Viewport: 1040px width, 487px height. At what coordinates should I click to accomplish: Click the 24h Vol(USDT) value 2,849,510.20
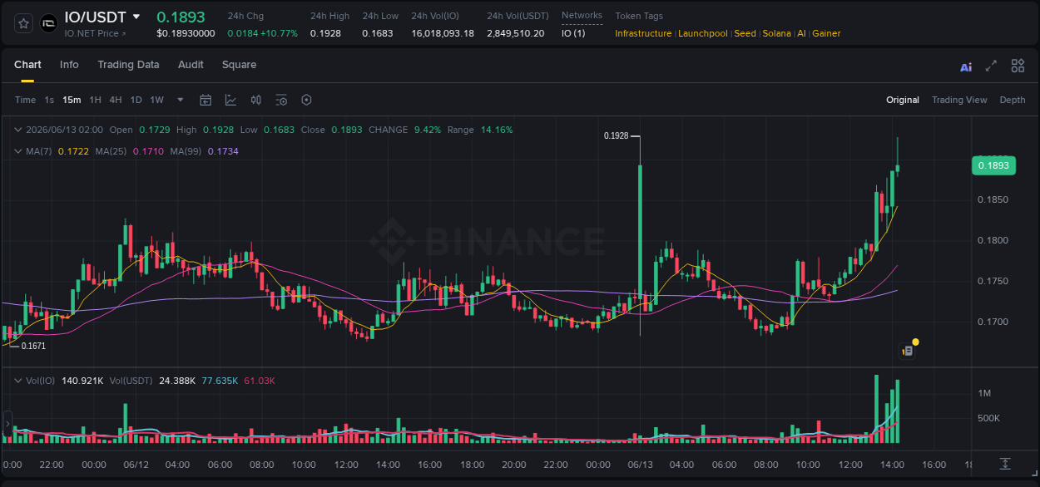click(516, 33)
